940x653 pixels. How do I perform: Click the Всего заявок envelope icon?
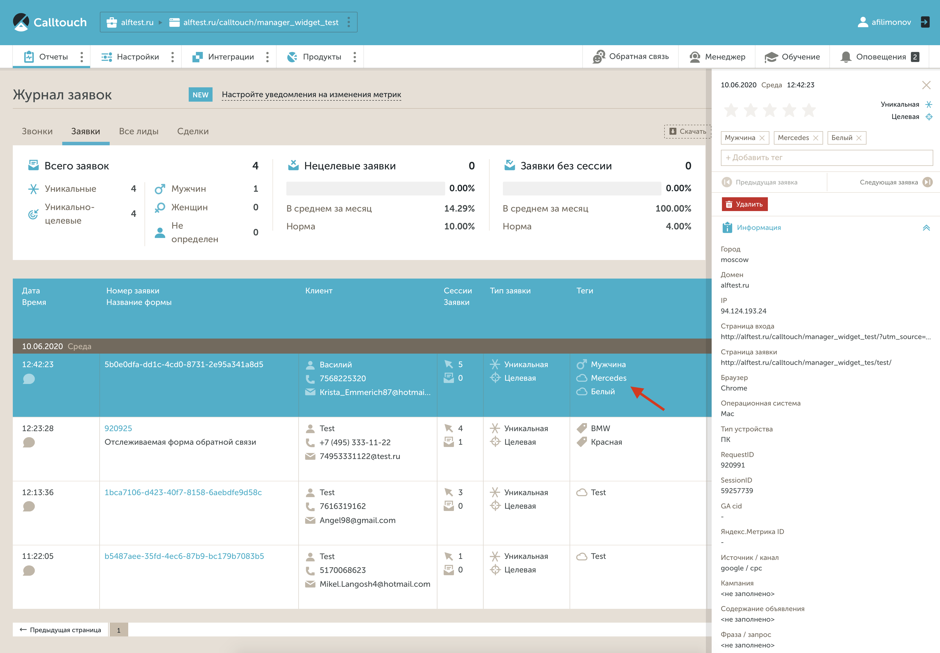point(33,165)
